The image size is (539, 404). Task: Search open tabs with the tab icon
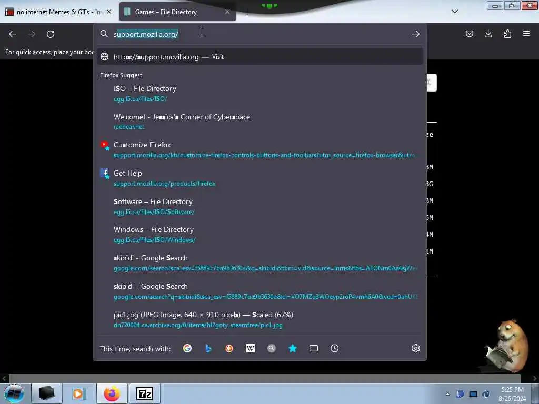(314, 348)
